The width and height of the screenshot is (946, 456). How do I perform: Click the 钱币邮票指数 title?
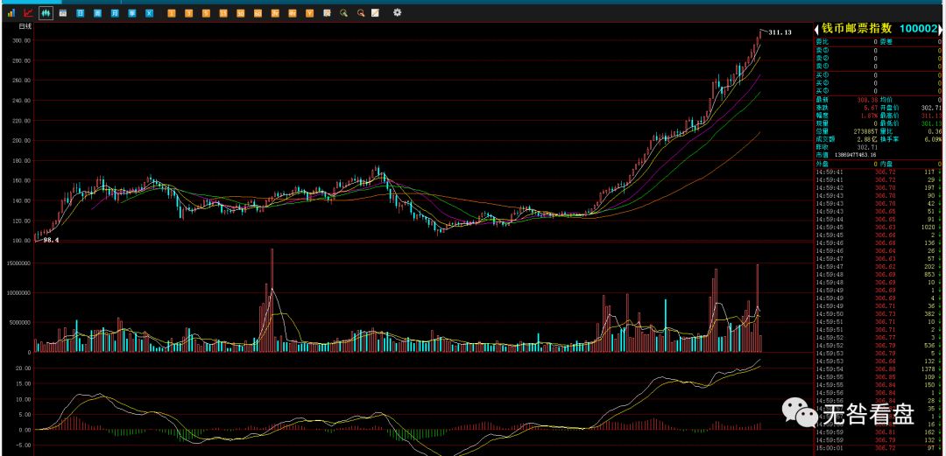coord(857,29)
